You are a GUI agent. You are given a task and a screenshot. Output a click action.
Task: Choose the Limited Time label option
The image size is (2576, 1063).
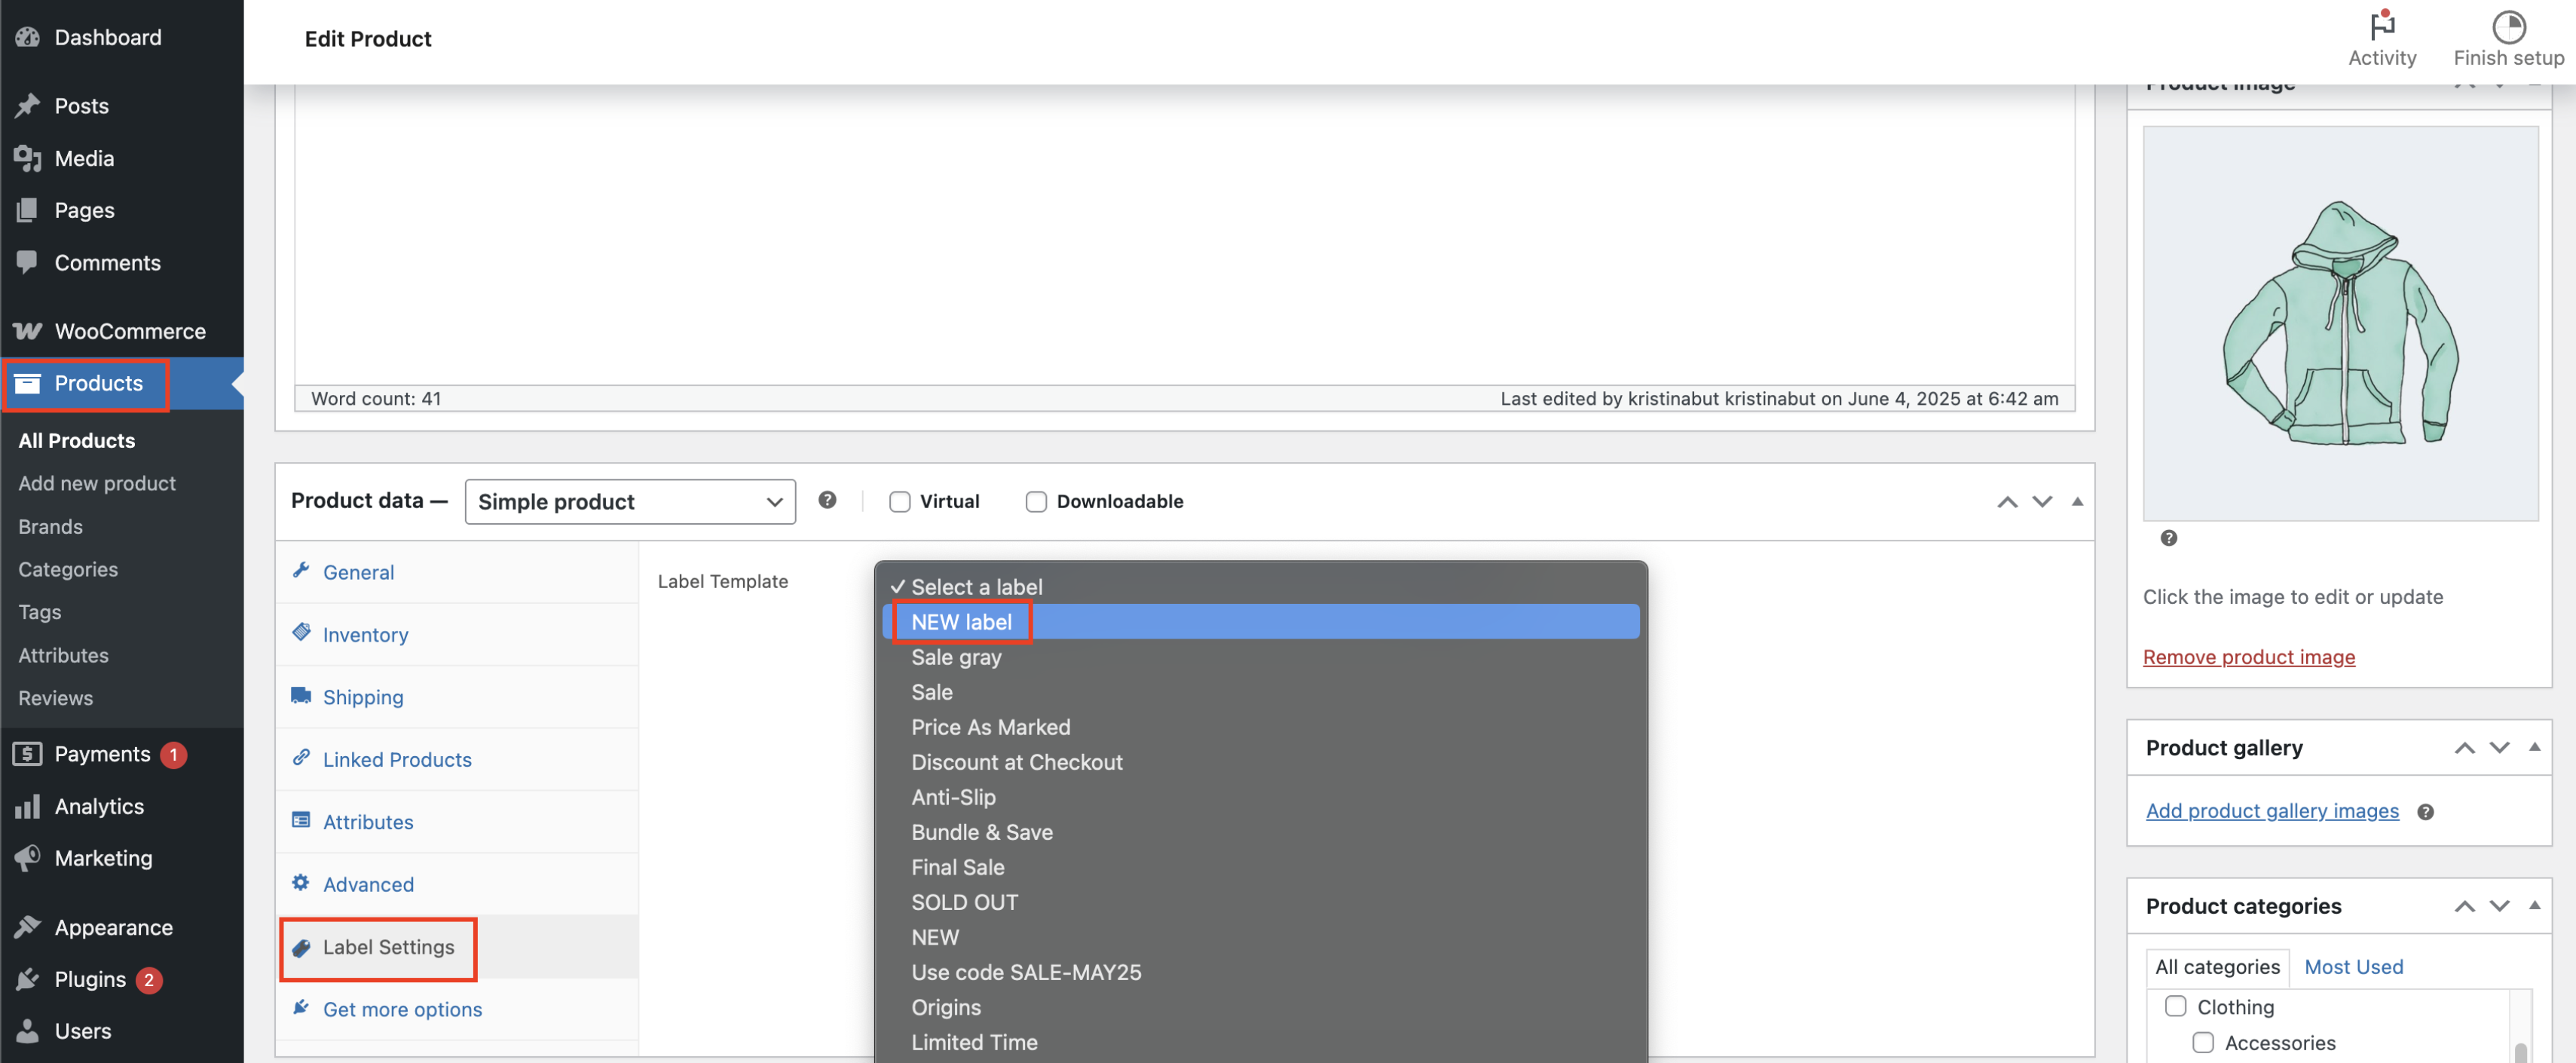(1260, 1042)
